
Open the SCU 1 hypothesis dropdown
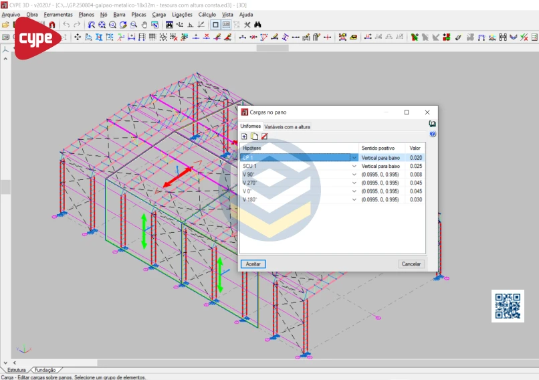click(x=354, y=166)
